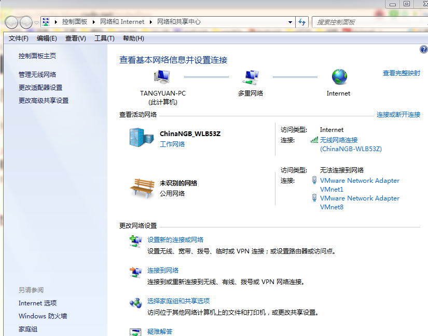Click the 选择家庭组和共享选项 icon
The width and height of the screenshot is (428, 336).
point(136,301)
